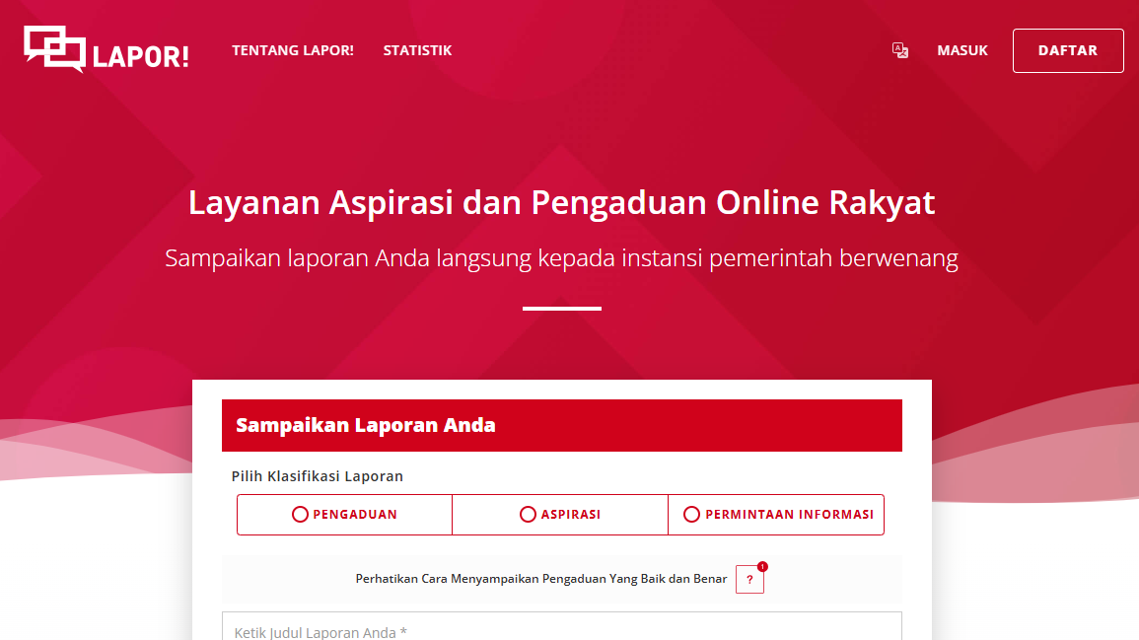Open the TENTANG LAPOR! menu item

click(293, 50)
